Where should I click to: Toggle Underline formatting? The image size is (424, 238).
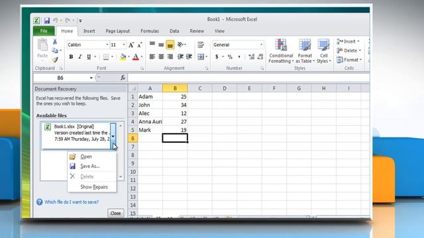pyautogui.click(x=89, y=57)
